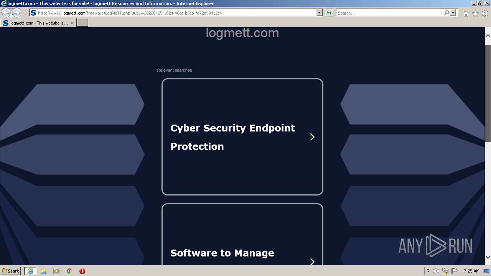This screenshot has height=276, width=491.
Task: Open the Windows Start menu
Action: (11, 271)
